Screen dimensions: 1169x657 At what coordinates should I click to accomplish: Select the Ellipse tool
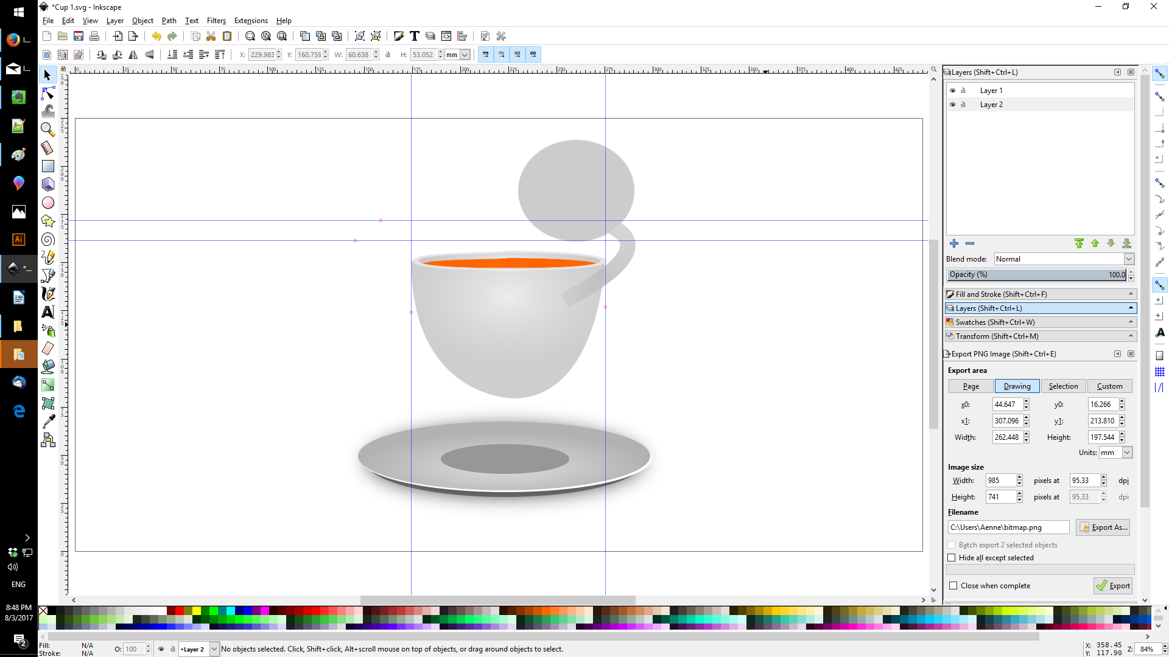tap(48, 203)
